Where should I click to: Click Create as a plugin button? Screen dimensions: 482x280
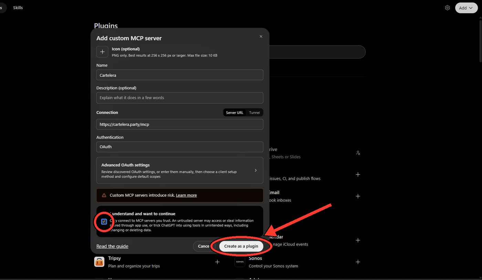(x=241, y=246)
